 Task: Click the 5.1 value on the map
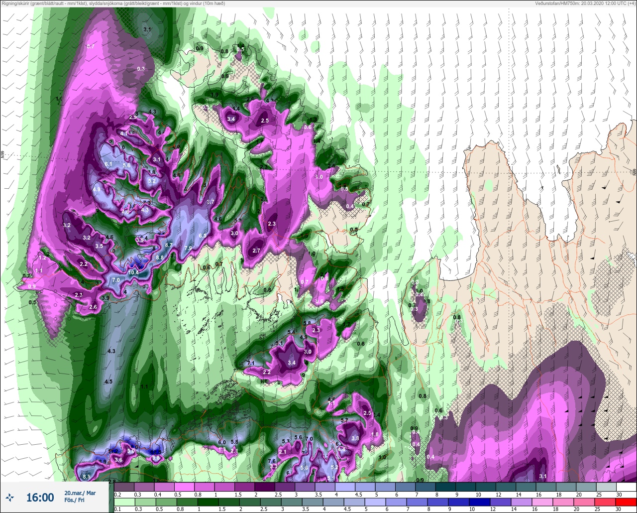pos(279,344)
